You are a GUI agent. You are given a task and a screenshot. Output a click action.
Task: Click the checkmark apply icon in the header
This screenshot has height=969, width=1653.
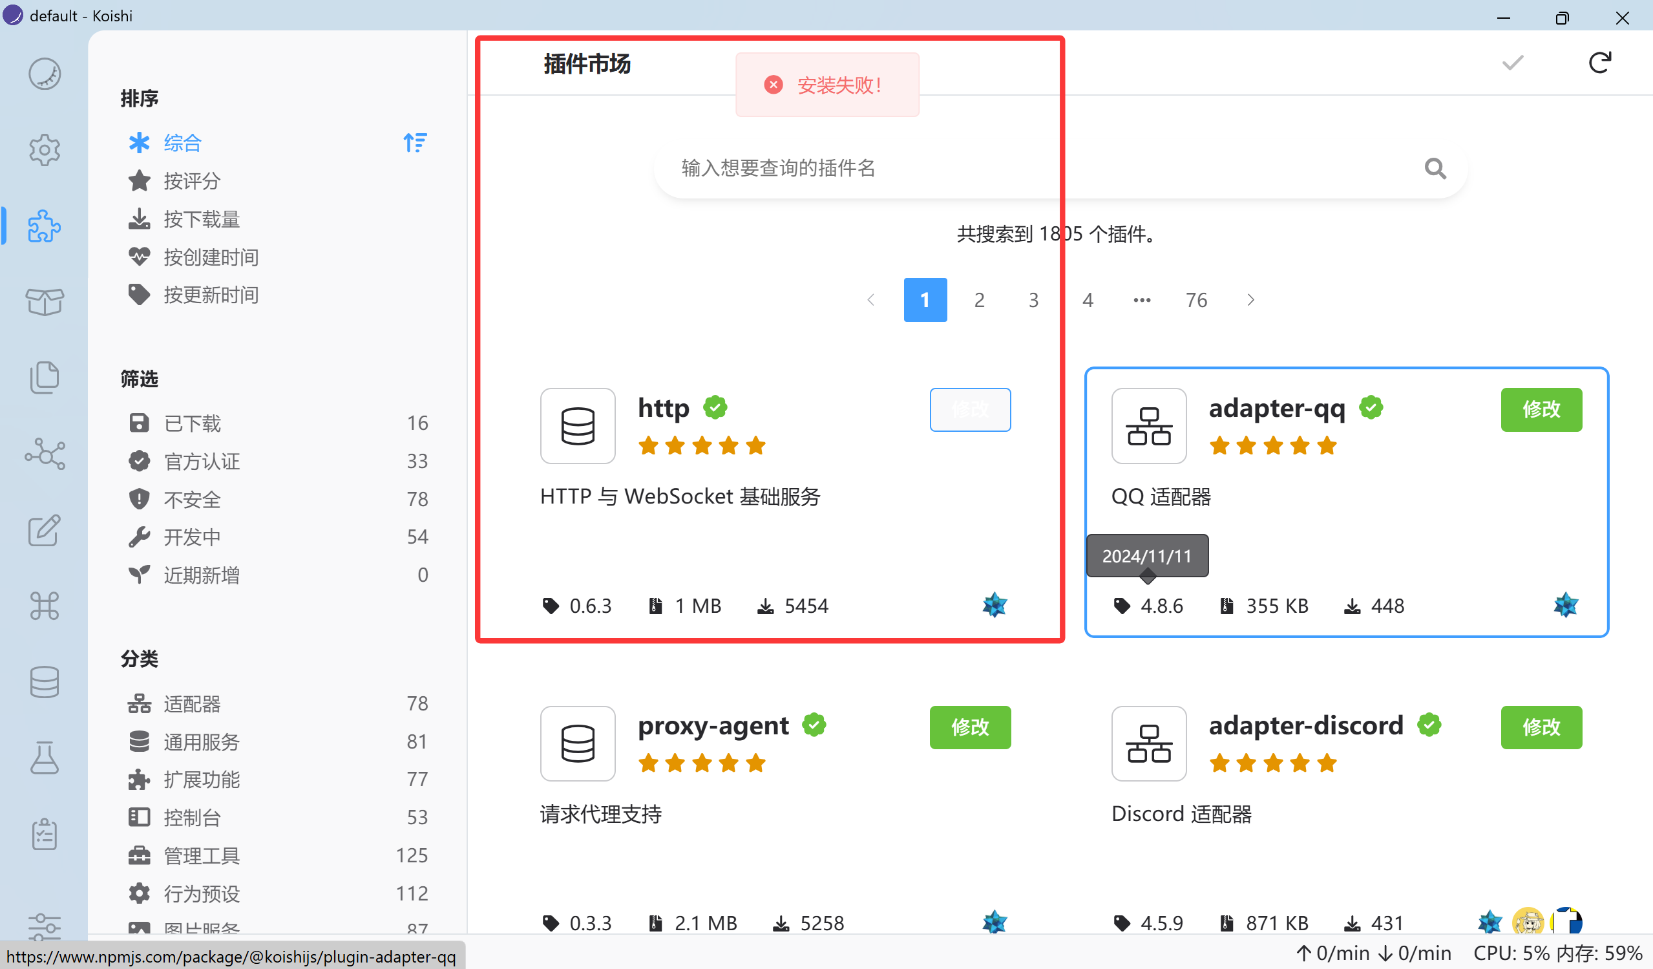1513,63
